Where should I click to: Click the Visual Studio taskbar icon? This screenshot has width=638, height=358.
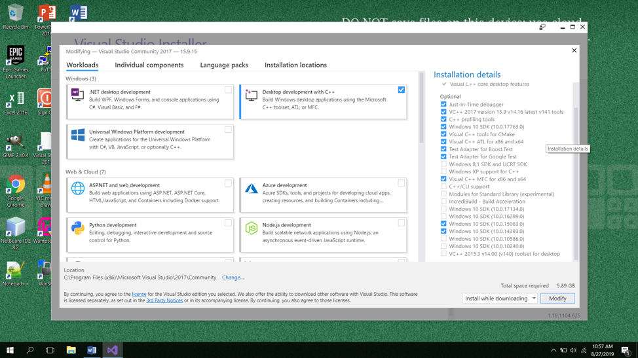pos(113,350)
